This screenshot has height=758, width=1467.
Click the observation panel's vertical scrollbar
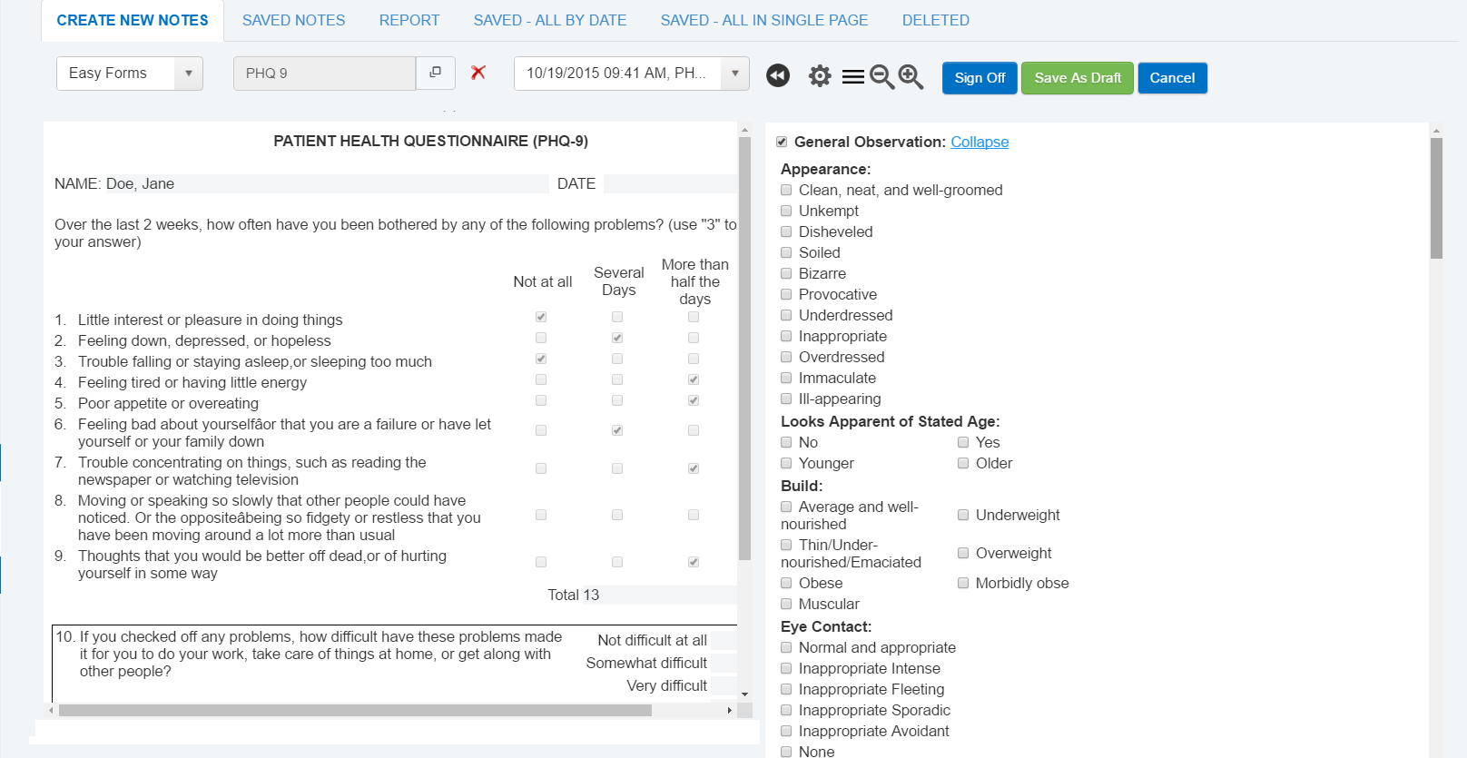click(x=1436, y=198)
